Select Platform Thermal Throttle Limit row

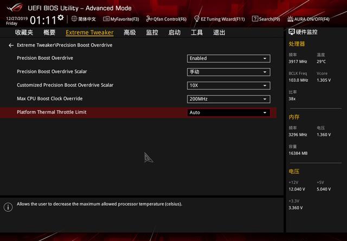click(138, 113)
